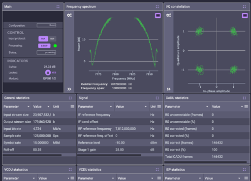251x181 pixels.
Task: Maximize the General statistics panel
Action: pos(70,98)
